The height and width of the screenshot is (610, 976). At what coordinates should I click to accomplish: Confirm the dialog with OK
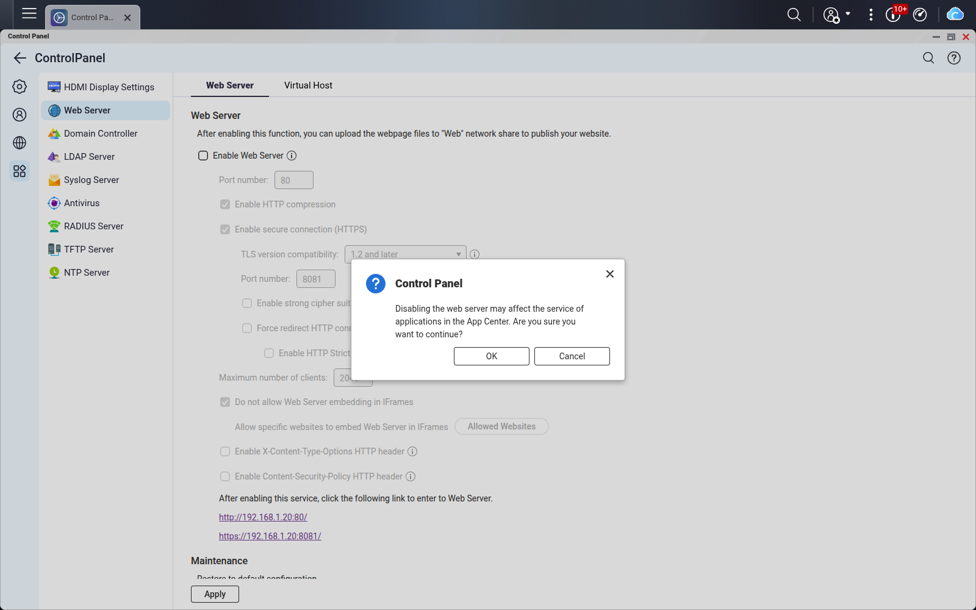492,356
